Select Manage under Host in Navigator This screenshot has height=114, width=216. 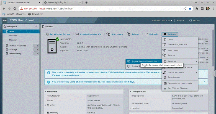click(13, 35)
